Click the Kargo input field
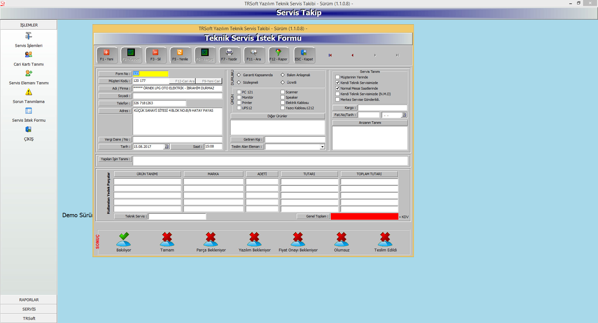 tap(382, 108)
